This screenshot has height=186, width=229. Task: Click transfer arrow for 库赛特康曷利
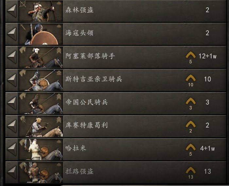[12, 126]
